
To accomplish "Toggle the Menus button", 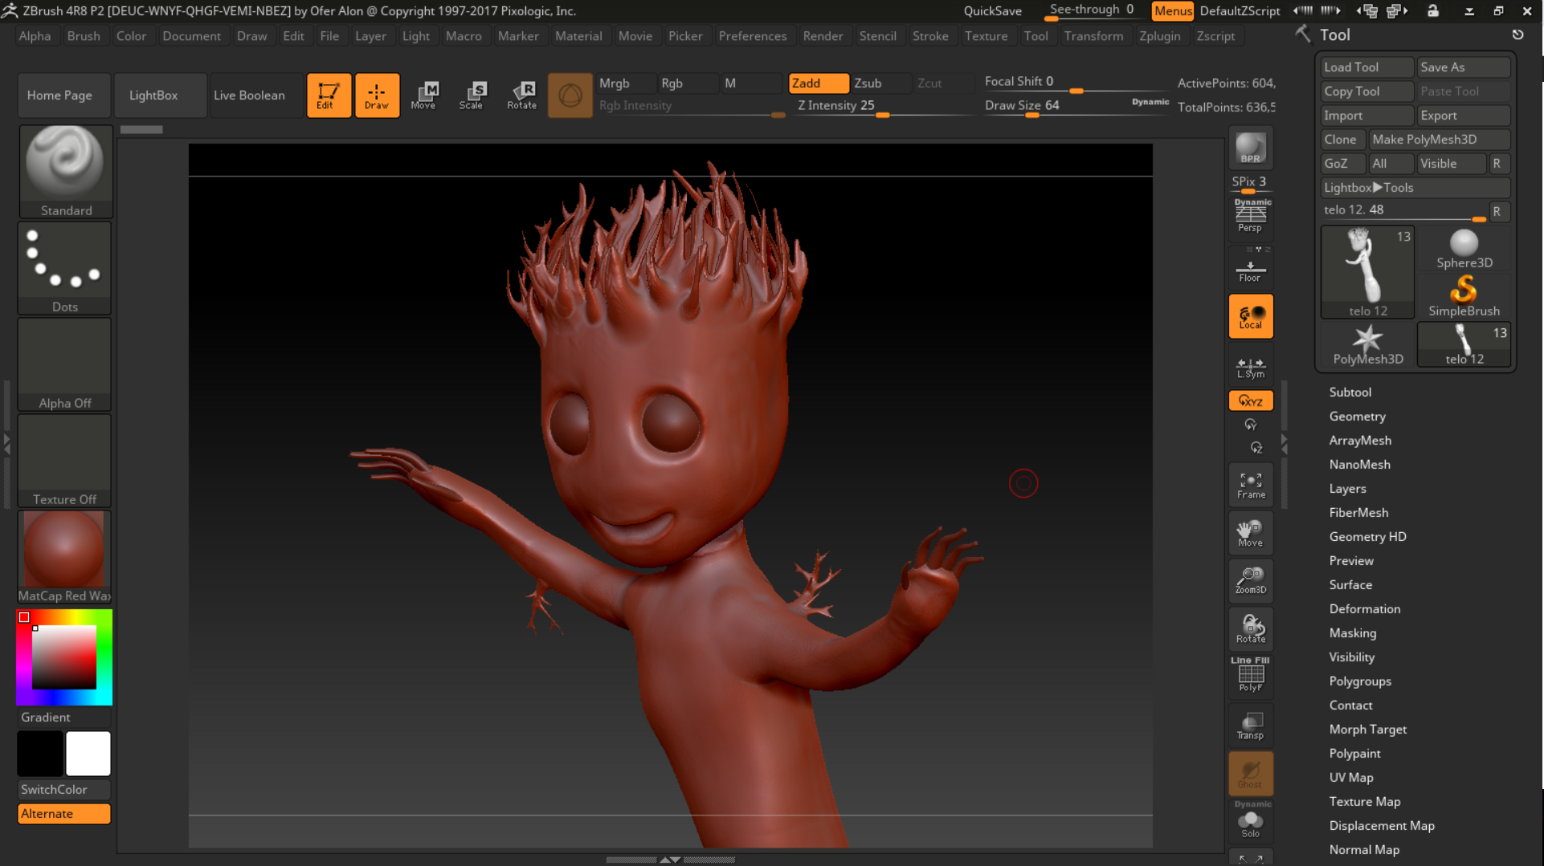I will (1173, 11).
